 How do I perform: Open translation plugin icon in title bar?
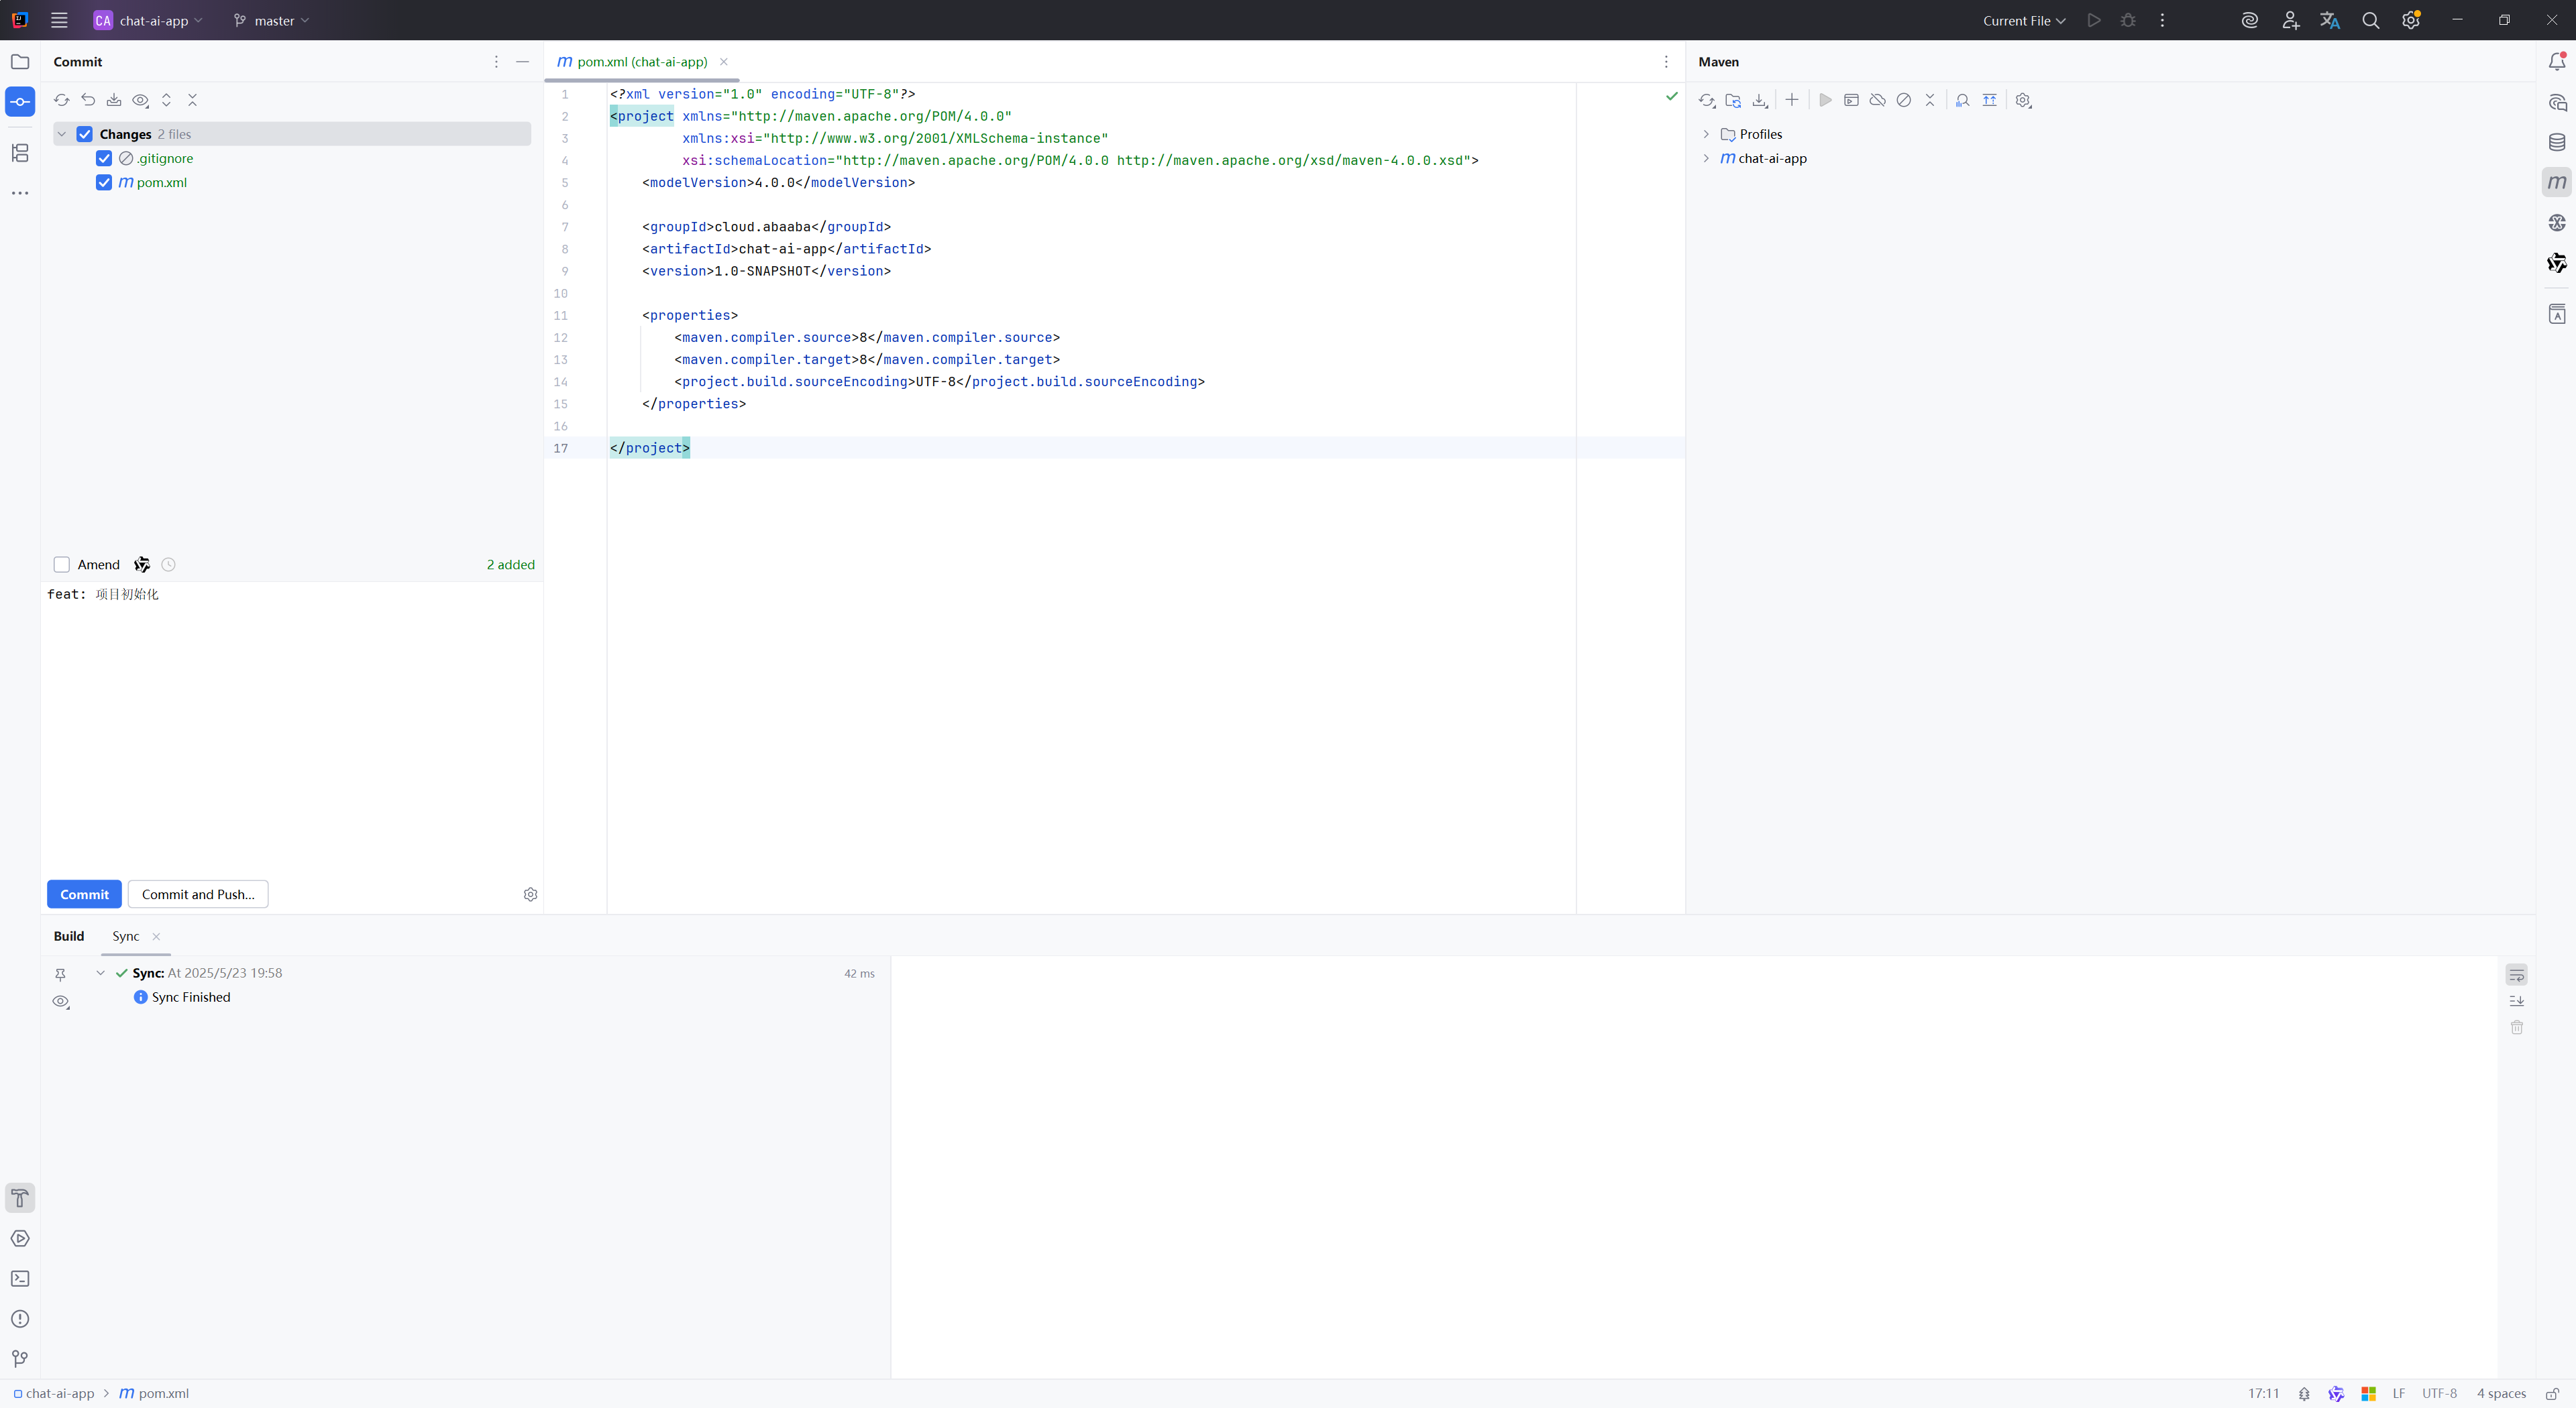2330,20
